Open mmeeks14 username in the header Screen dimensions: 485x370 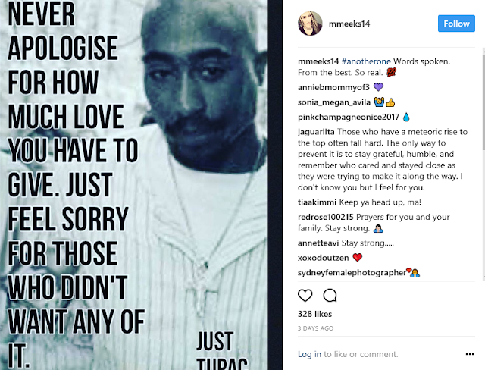[349, 24]
